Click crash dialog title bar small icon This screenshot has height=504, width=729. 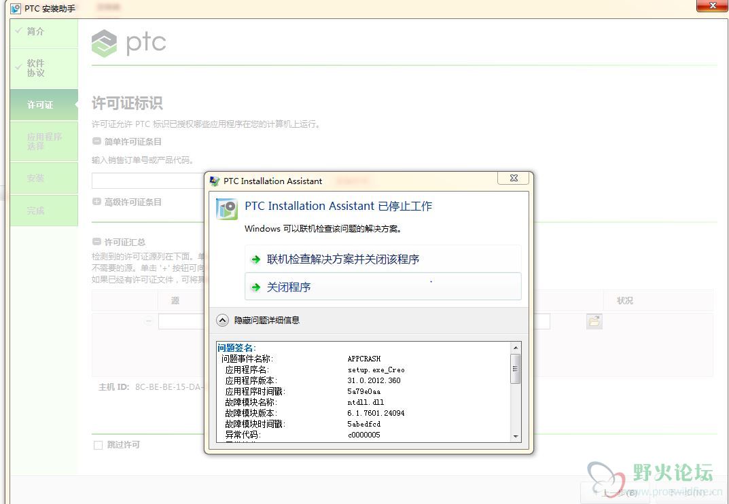[214, 181]
